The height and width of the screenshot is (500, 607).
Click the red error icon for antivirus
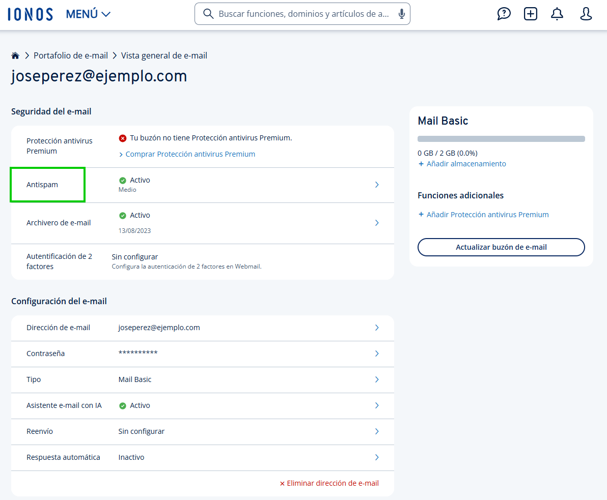[x=123, y=138]
